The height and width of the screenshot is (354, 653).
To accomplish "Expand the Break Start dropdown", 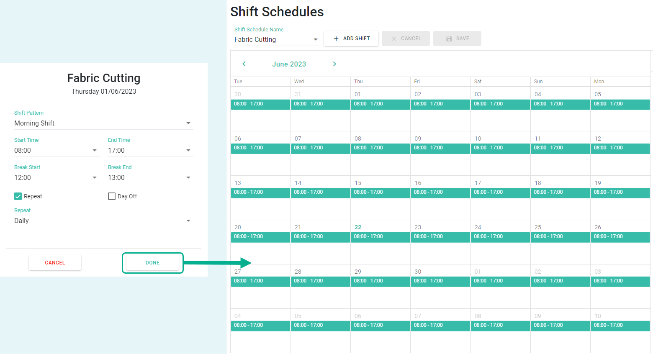I will [x=57, y=177].
